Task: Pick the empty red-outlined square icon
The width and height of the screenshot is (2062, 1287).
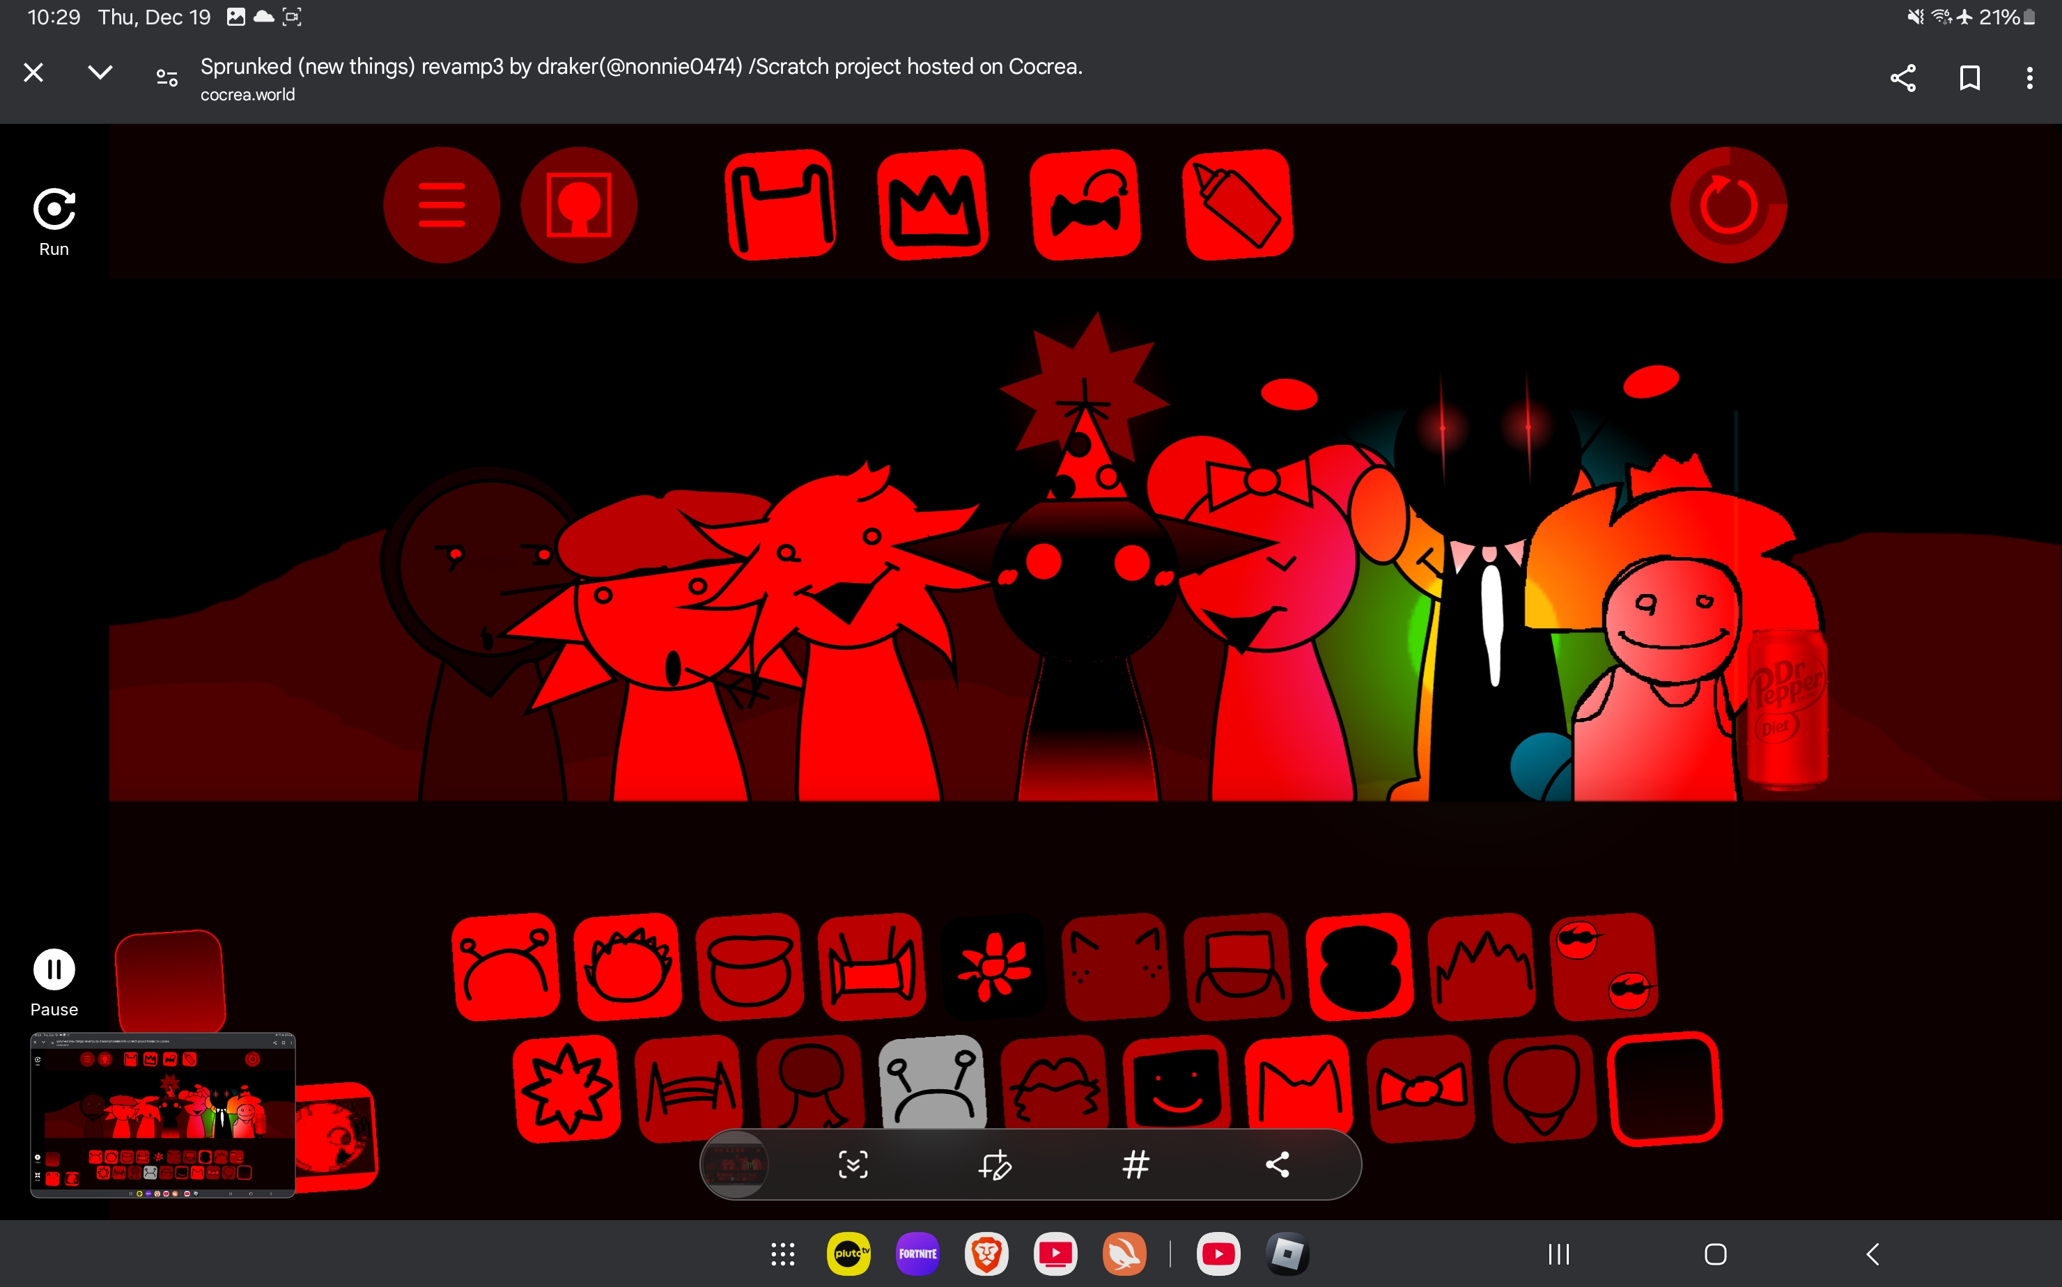Action: pos(1665,1089)
